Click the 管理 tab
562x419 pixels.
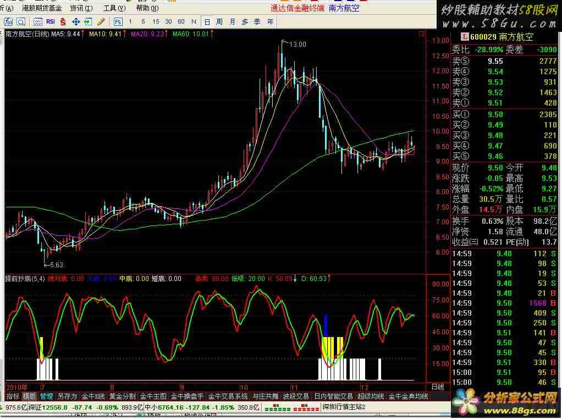[x=46, y=396]
